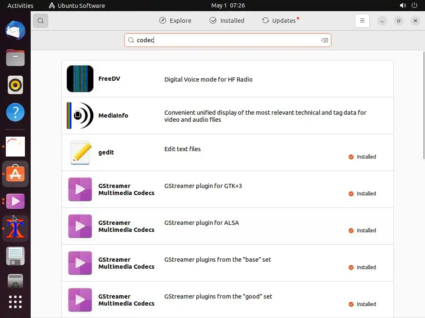Open the Trash icon in dock
This screenshot has width=425, height=318.
(15, 282)
